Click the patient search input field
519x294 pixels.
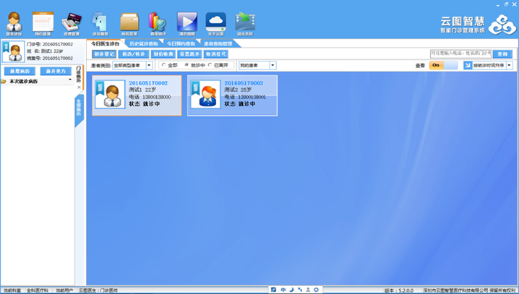coord(460,53)
